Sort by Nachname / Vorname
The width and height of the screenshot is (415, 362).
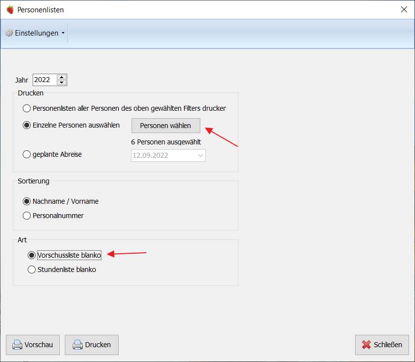pyautogui.click(x=27, y=201)
